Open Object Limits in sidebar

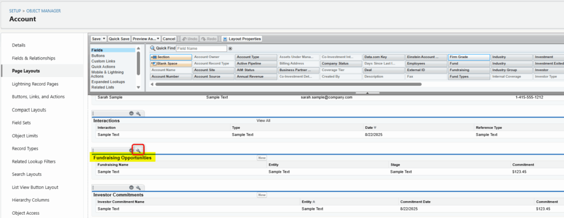pos(25,135)
